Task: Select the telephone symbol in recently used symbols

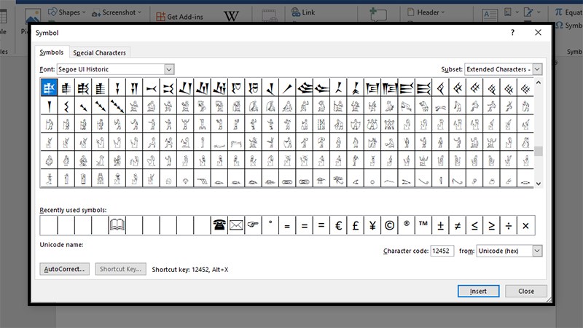Action: pos(219,225)
